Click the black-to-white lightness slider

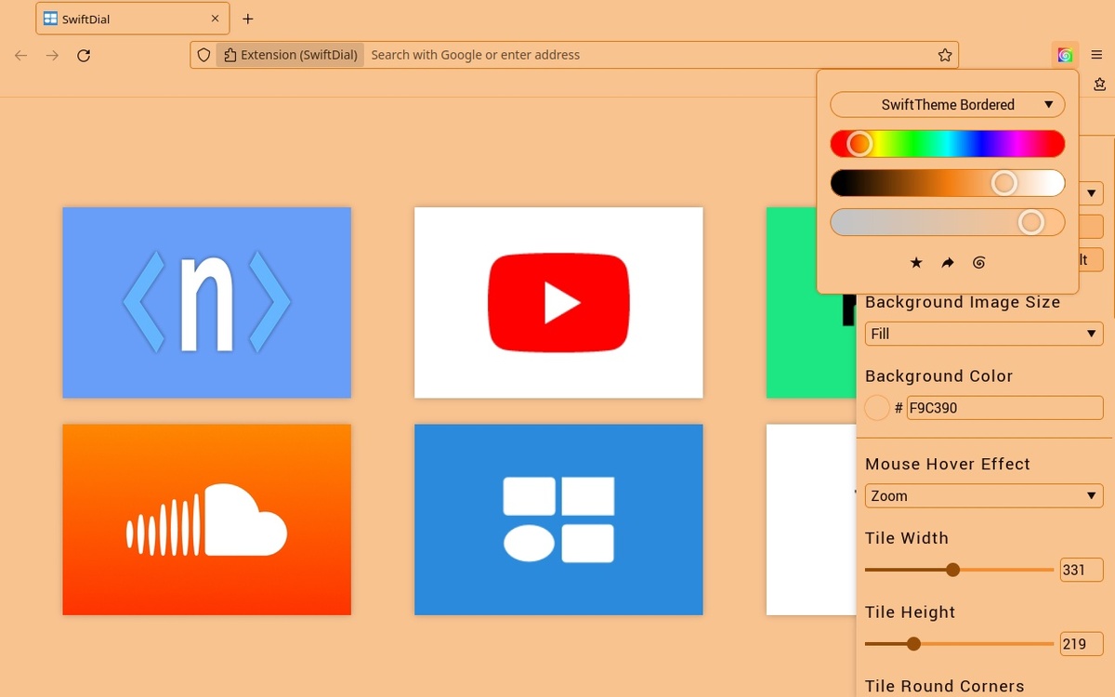coord(948,183)
